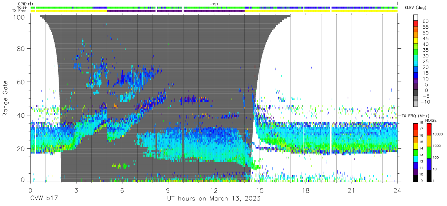This screenshot has height=206, width=447.
Task: Click the x-axis tick label '24'
Action: click(397, 190)
